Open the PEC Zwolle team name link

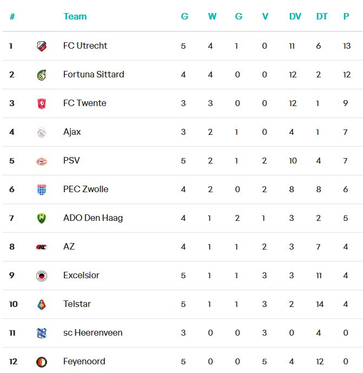[x=85, y=189]
